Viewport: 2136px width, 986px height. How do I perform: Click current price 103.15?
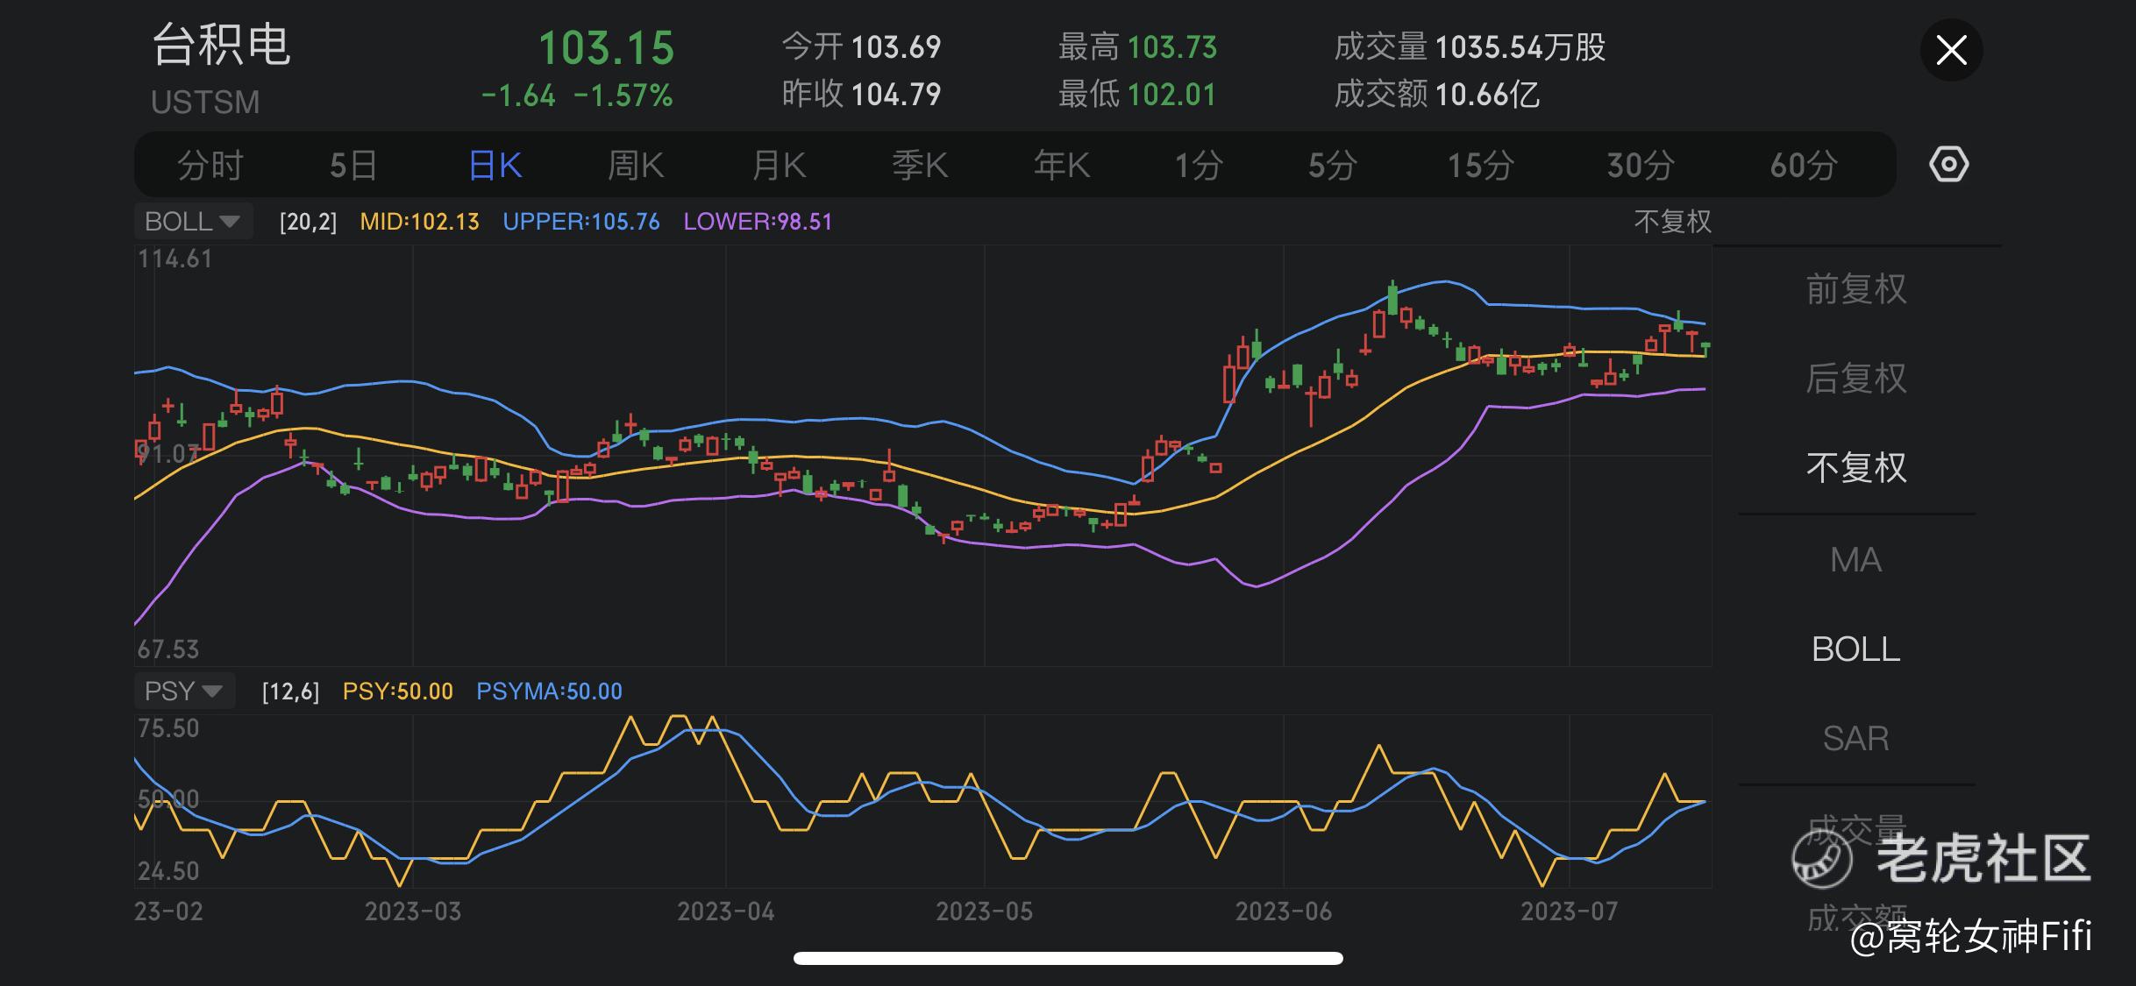click(x=606, y=48)
